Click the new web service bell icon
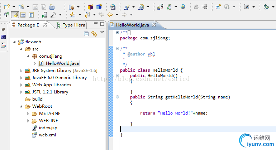 tap(127, 7)
